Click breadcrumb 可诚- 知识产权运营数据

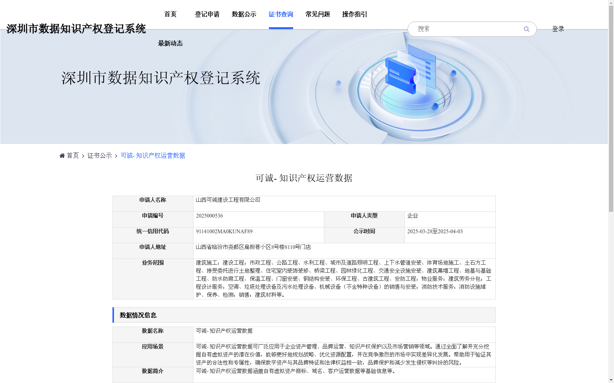153,155
